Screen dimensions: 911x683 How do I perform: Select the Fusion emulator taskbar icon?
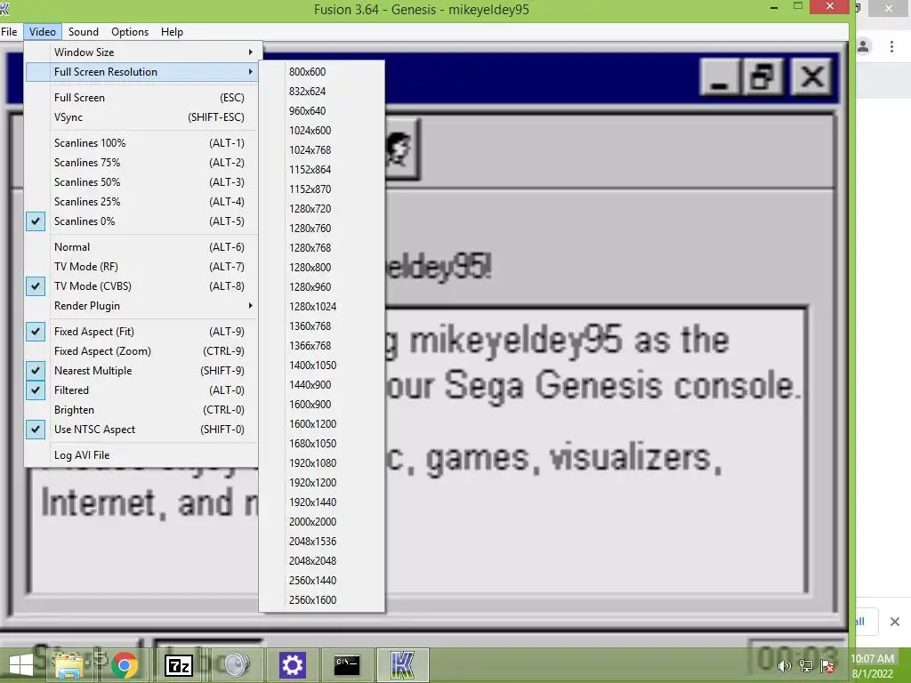[402, 665]
